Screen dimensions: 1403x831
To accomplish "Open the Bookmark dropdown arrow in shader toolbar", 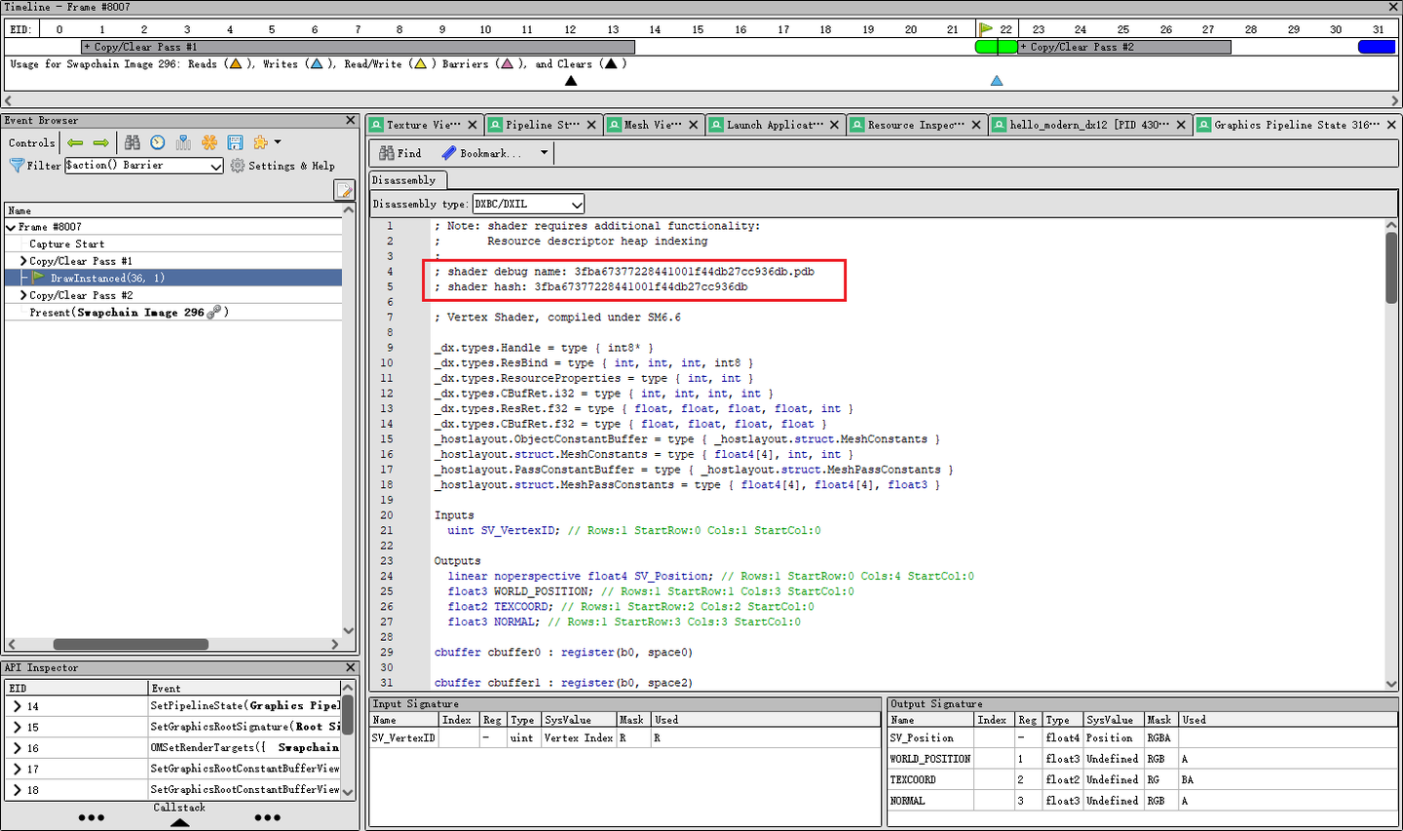I will pos(544,153).
